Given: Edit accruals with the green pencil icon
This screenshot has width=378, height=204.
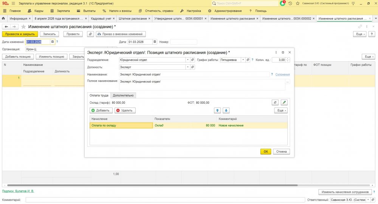Looking at the screenshot, I should pyautogui.click(x=284, y=103).
